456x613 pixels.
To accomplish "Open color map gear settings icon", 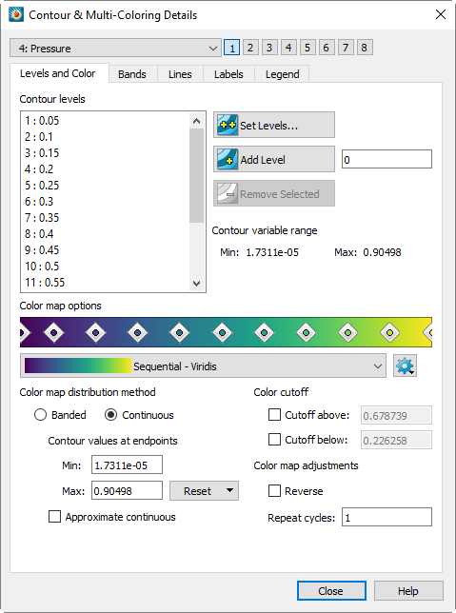I will 405,366.
